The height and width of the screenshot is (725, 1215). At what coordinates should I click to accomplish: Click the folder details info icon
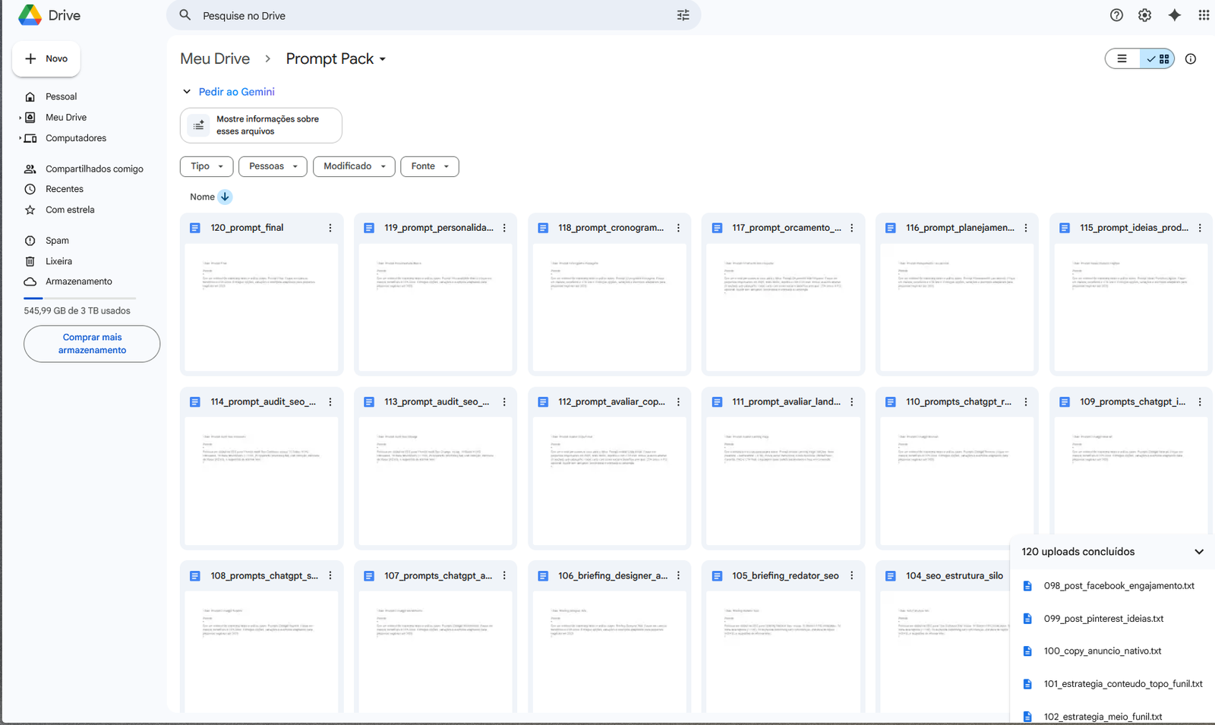(1191, 58)
